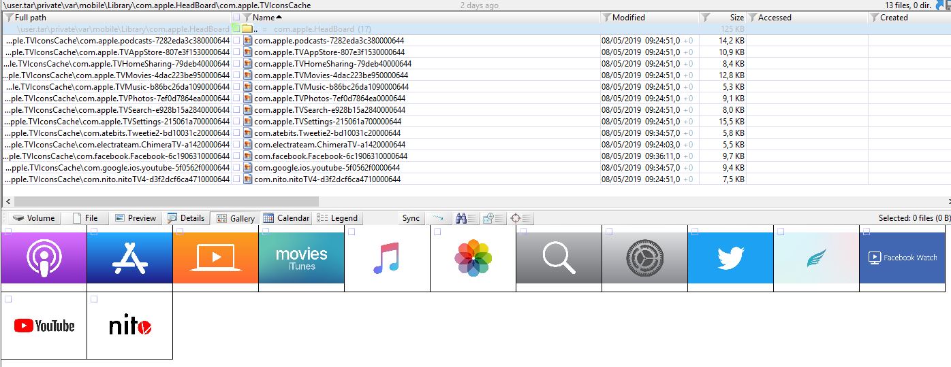Switch to Volume view mode
This screenshot has height=367, width=951.
[x=33, y=218]
